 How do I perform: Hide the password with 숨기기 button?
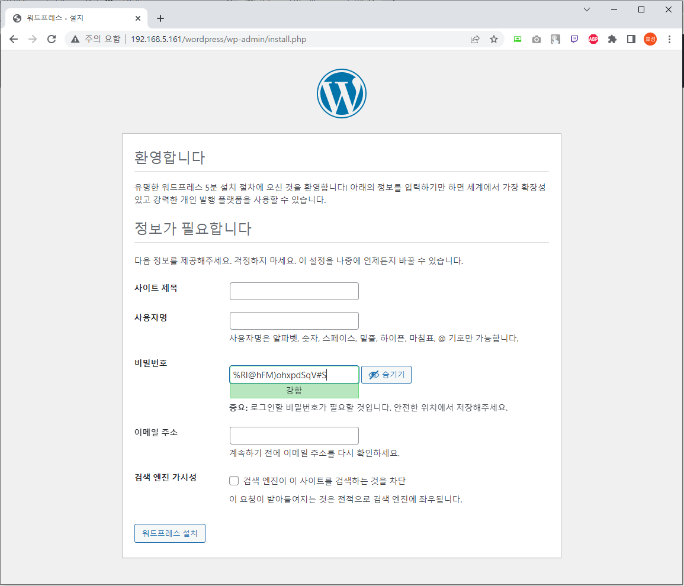(386, 375)
